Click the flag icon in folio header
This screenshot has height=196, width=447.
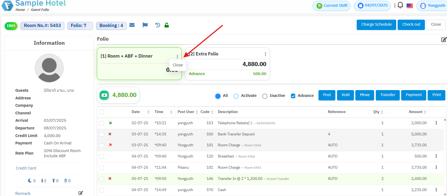click(145, 25)
